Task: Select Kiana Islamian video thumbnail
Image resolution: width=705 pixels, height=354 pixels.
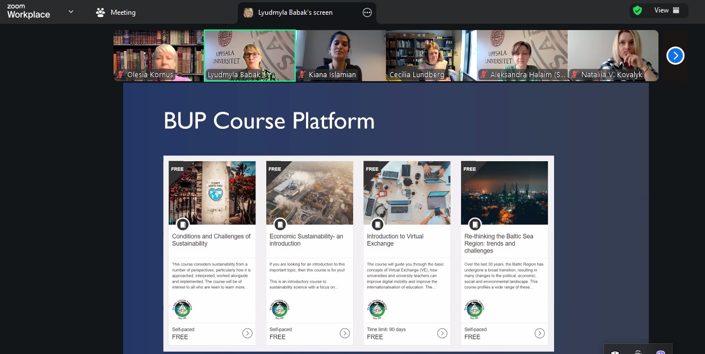Action: click(341, 56)
